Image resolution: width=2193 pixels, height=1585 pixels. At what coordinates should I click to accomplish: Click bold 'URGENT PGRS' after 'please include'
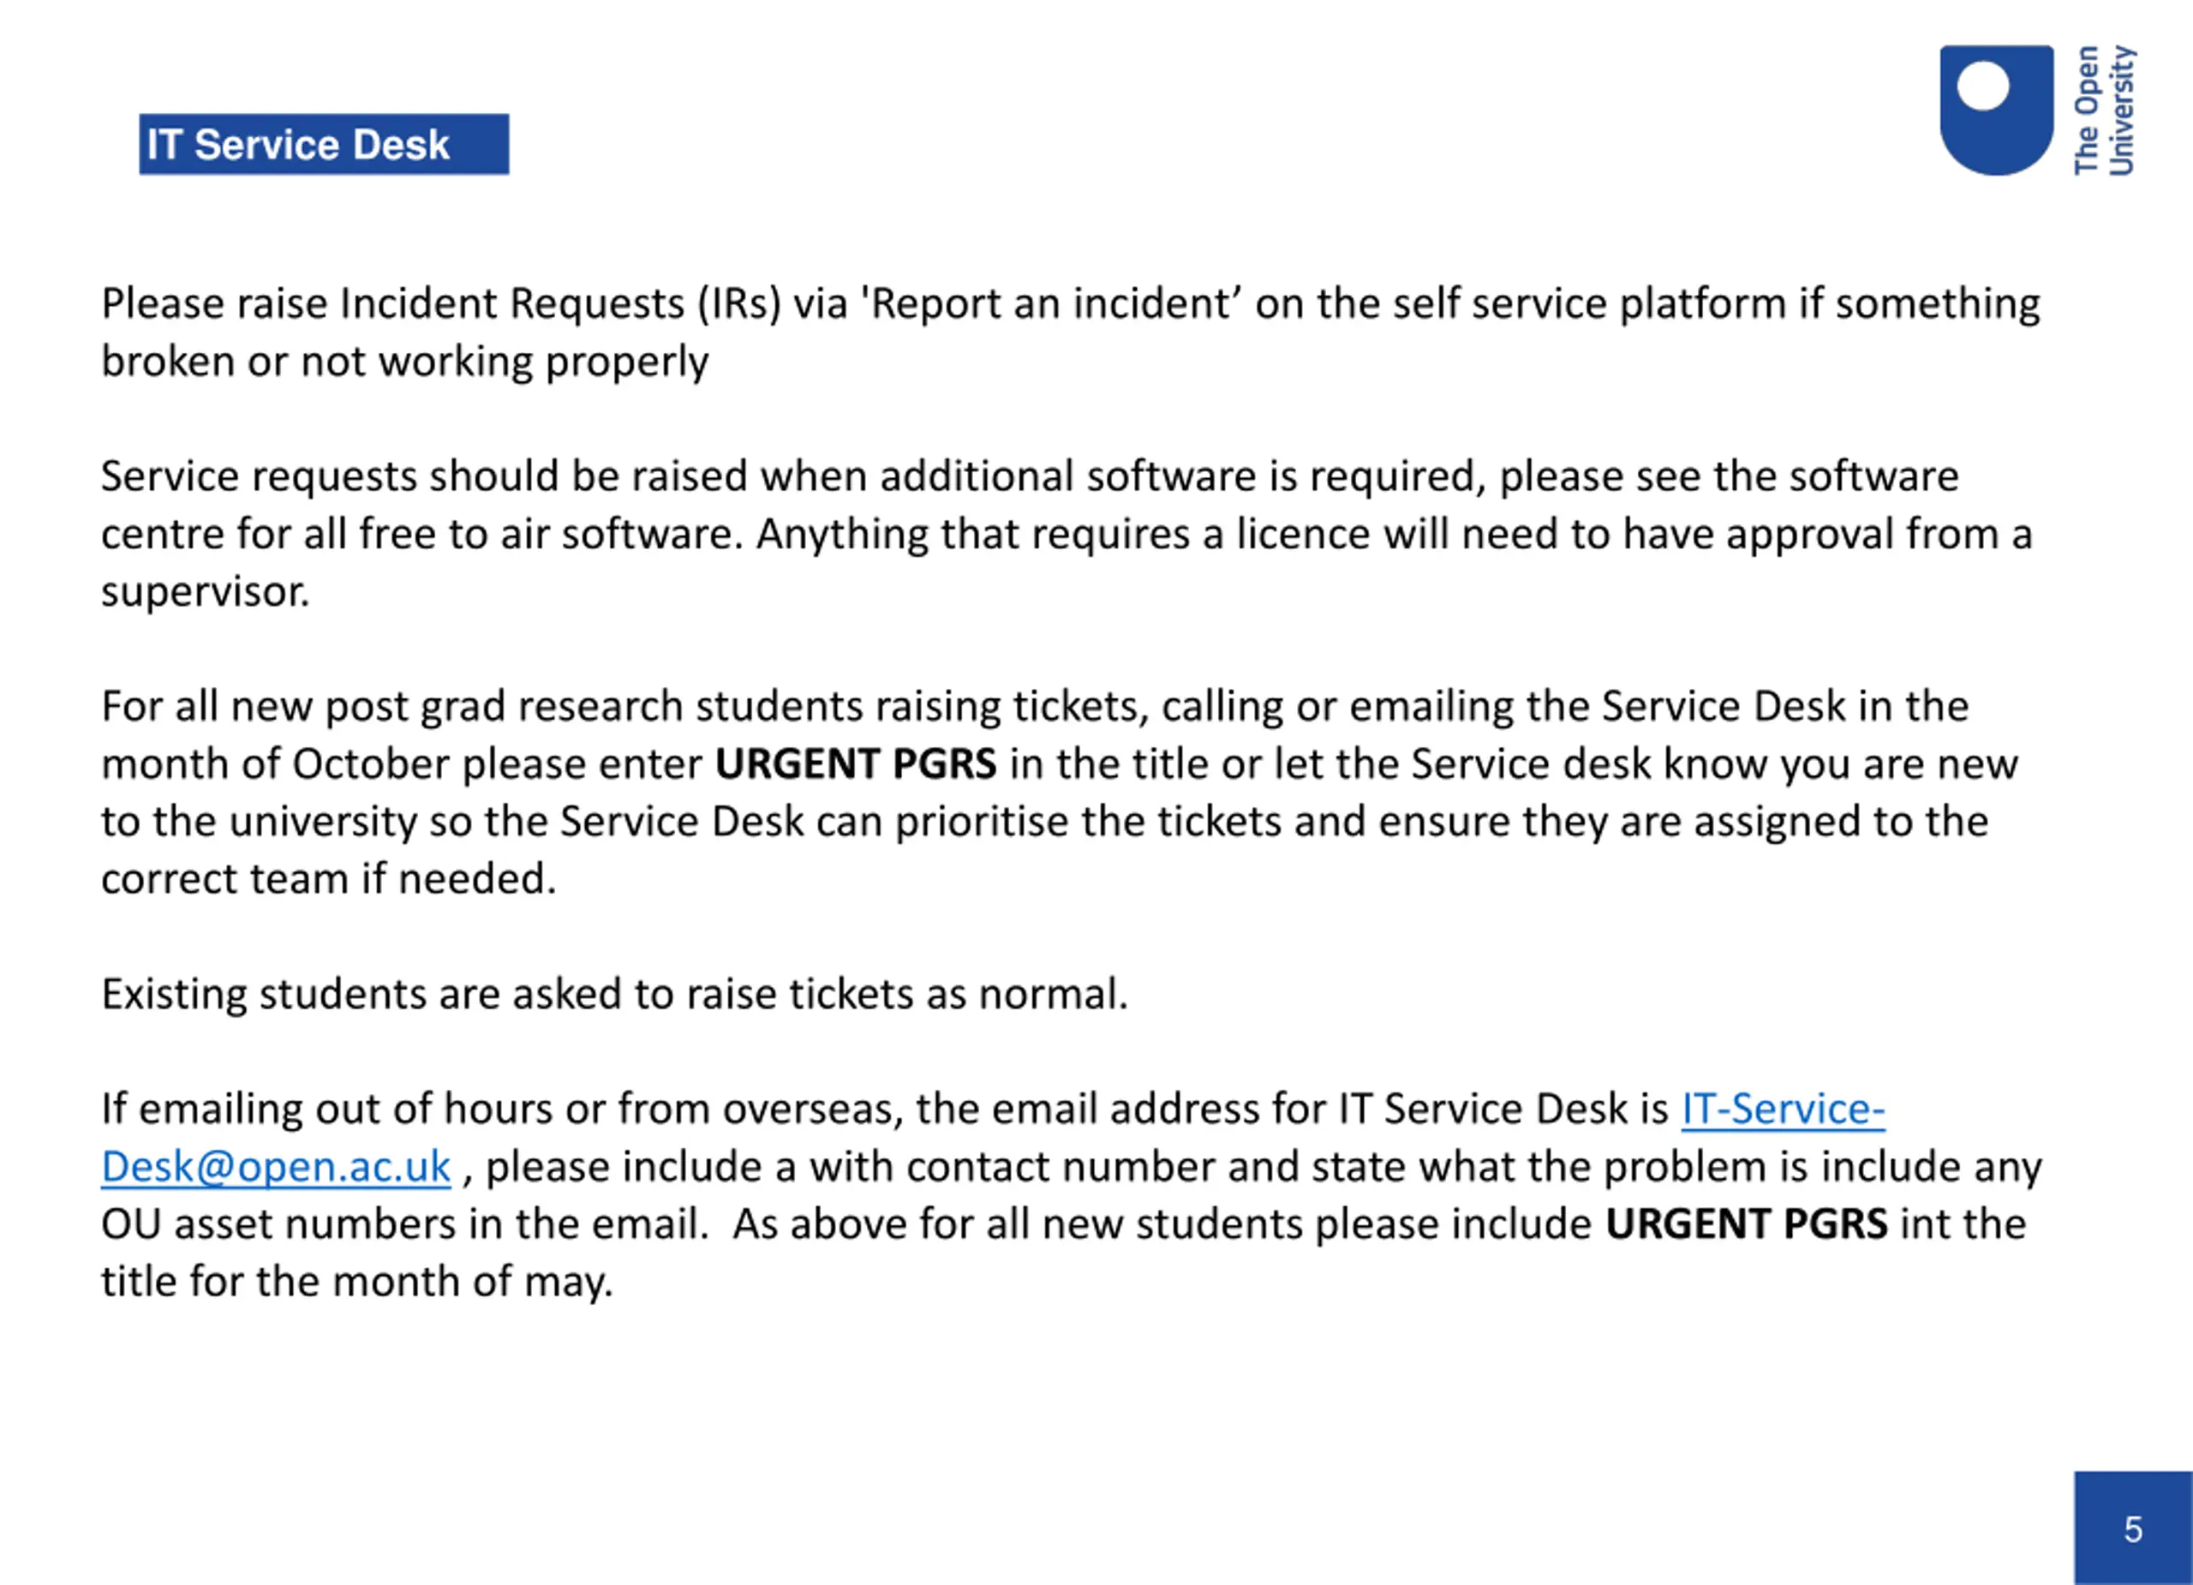coord(1747,1224)
